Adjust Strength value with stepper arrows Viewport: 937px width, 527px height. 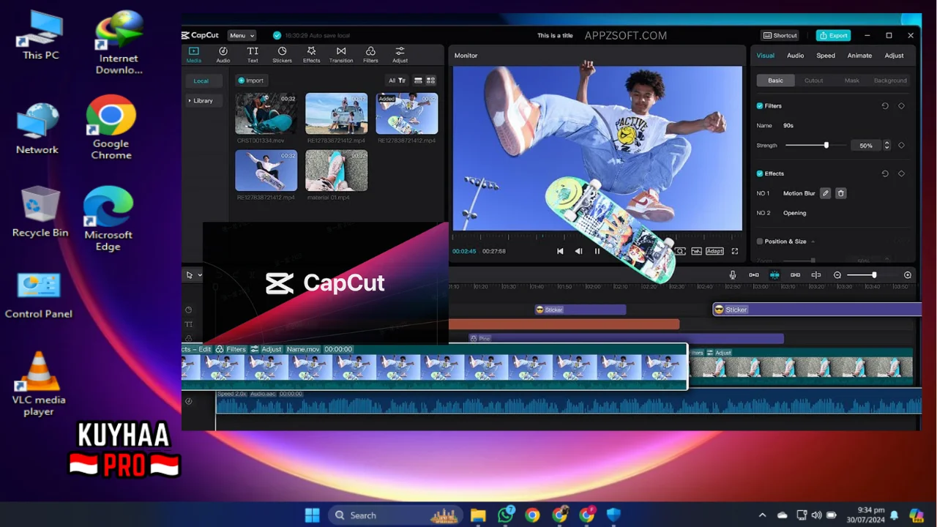click(886, 146)
